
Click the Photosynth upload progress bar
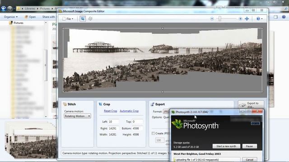(x=207, y=160)
